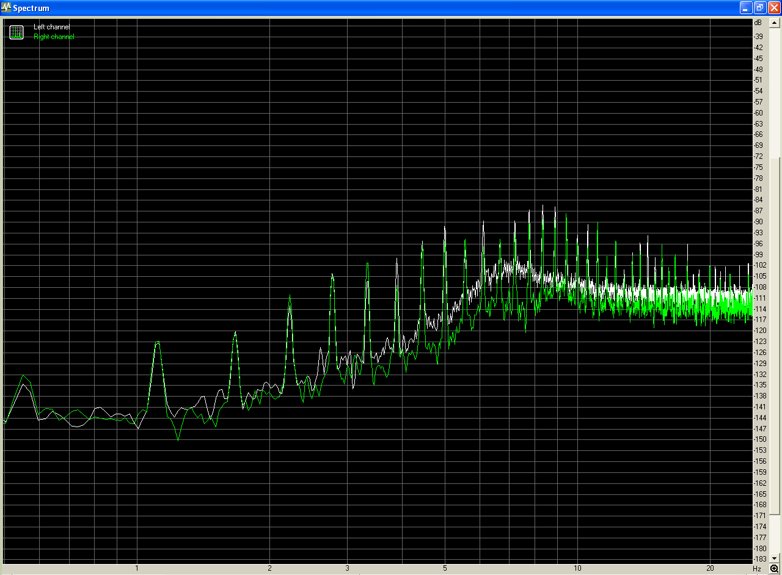This screenshot has height=575, width=782.
Task: Click the "dB" axis unit label
Action: tap(758, 23)
